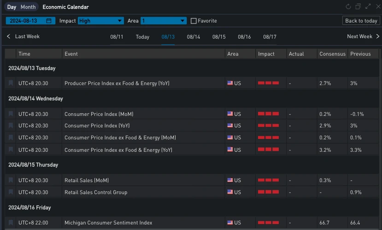
Task: Click the Next Week right arrow
Action: pos(377,36)
